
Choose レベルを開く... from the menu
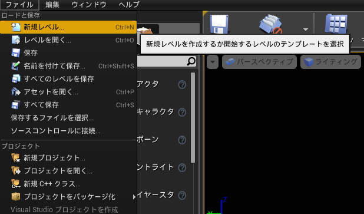point(68,40)
